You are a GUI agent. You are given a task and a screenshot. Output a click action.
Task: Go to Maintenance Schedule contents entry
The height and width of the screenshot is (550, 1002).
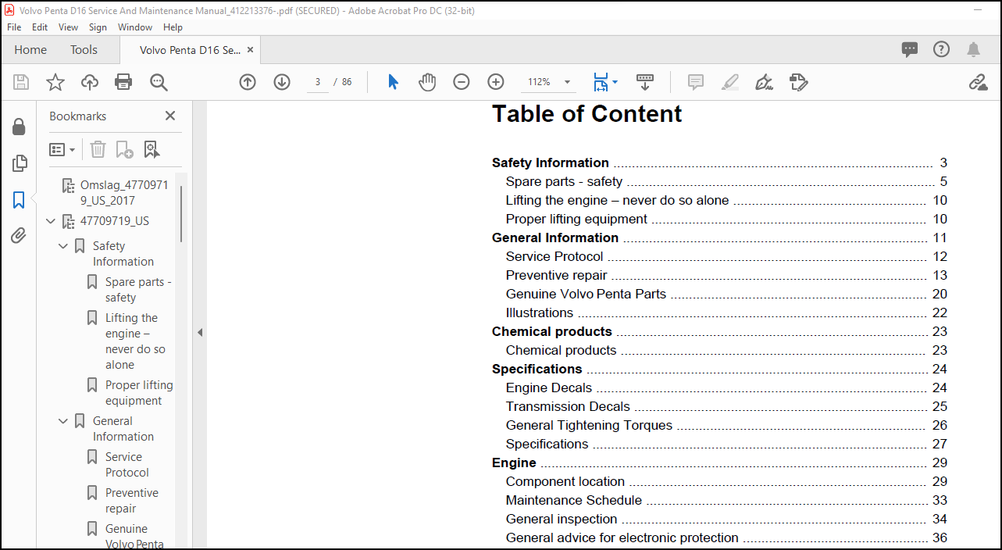[x=726, y=500]
